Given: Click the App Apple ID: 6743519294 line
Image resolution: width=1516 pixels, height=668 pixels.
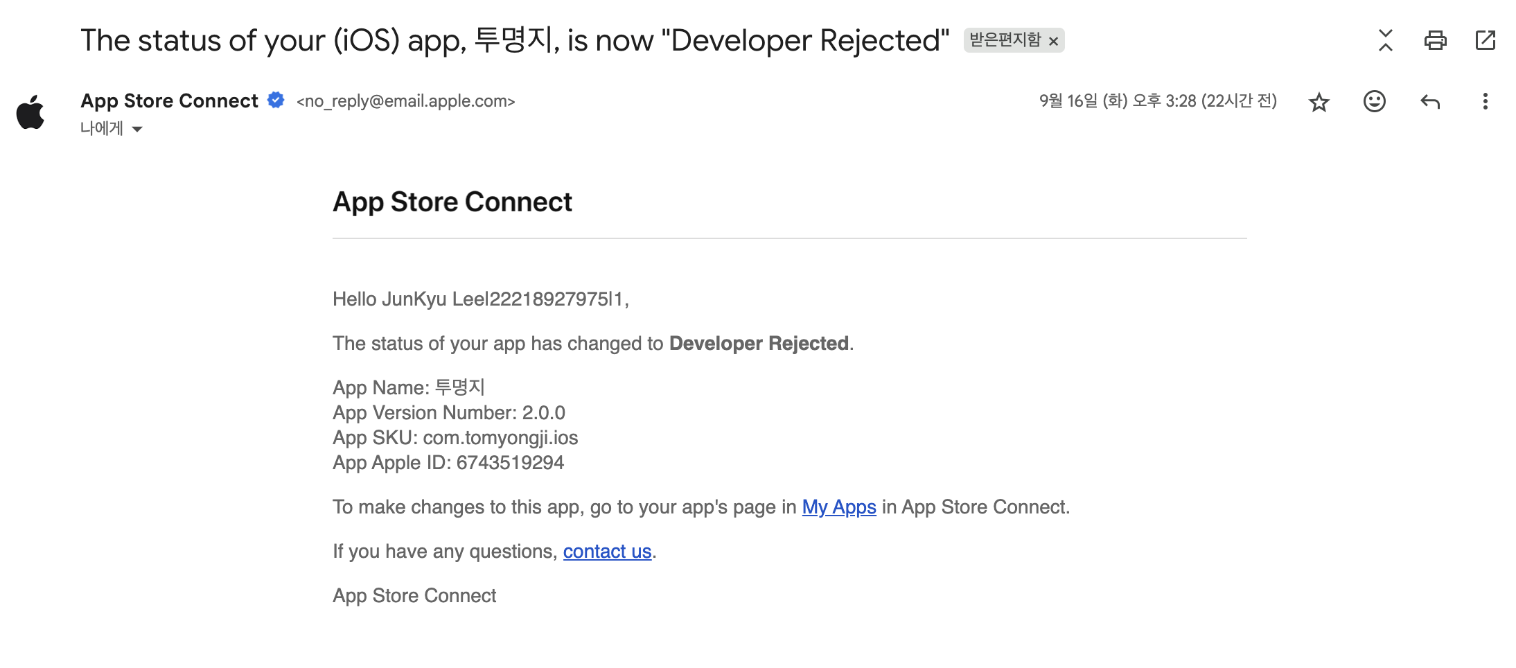Looking at the screenshot, I should click(448, 463).
